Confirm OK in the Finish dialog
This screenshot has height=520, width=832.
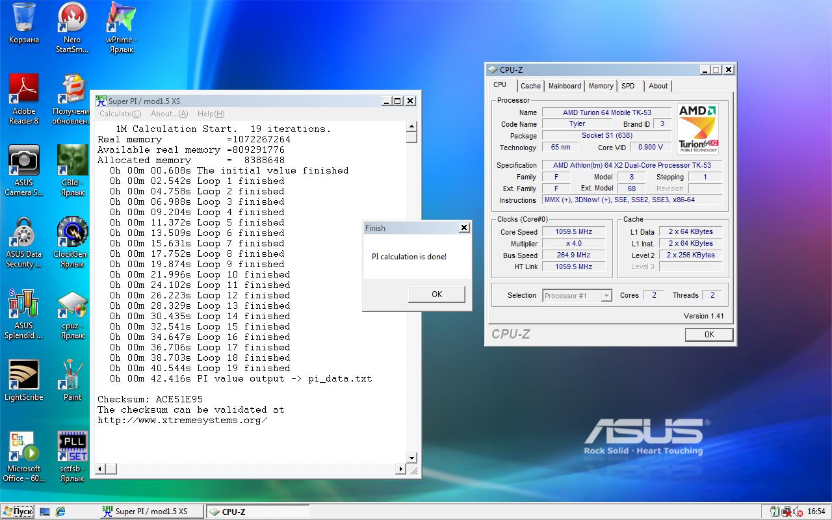coord(437,294)
